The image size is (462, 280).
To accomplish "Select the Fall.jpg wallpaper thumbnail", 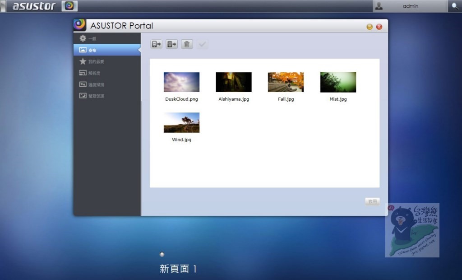I will tap(286, 82).
